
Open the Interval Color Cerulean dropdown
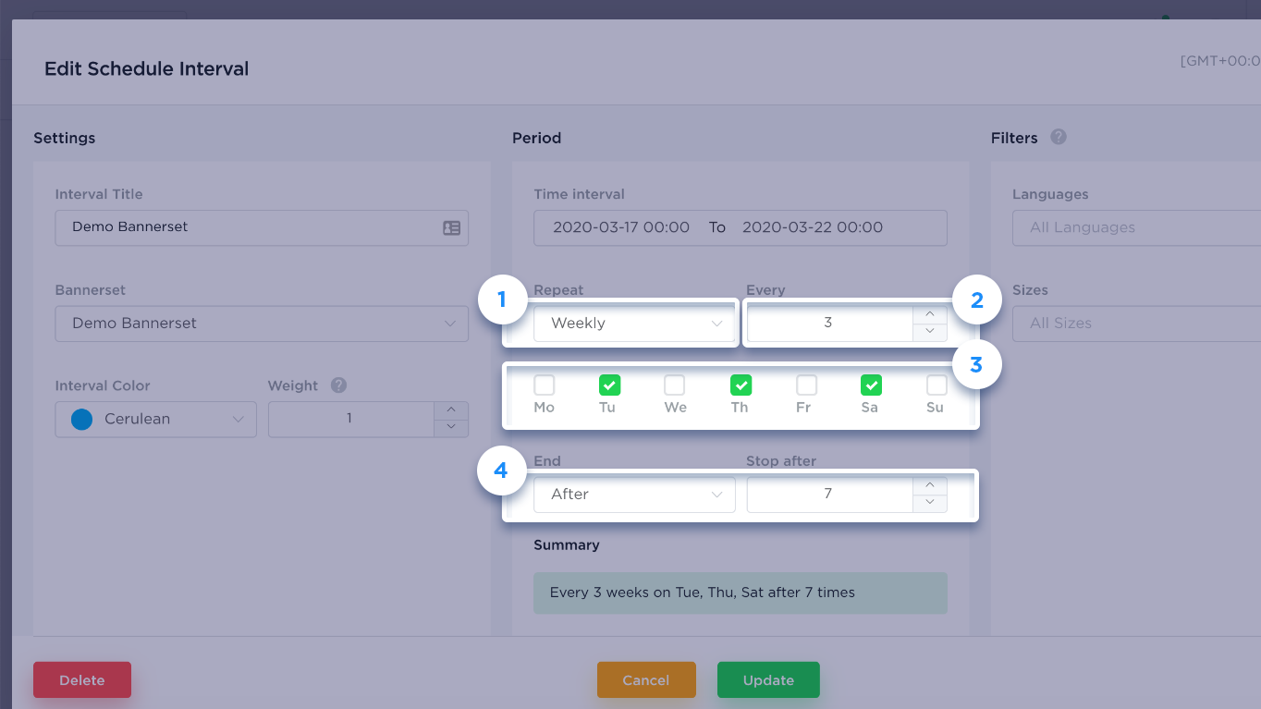(155, 420)
